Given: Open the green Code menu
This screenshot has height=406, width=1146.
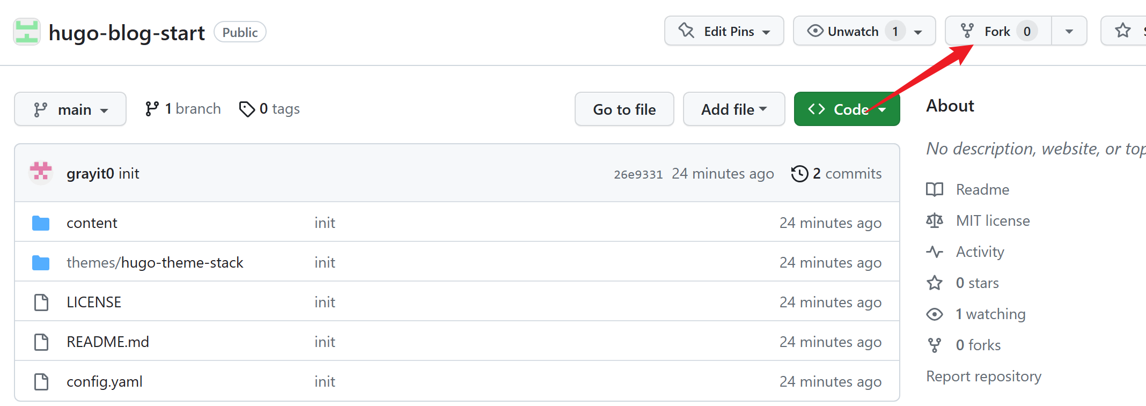Looking at the screenshot, I should 846,109.
